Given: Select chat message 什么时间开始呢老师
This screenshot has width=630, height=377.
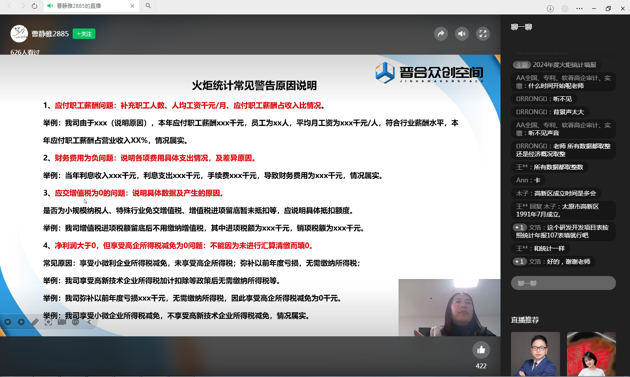Looking at the screenshot, I should click(x=563, y=82).
